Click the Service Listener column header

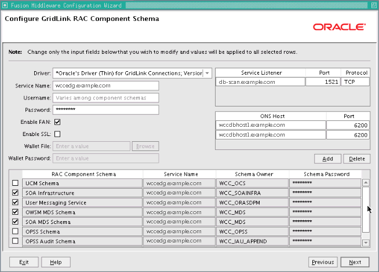coord(261,73)
